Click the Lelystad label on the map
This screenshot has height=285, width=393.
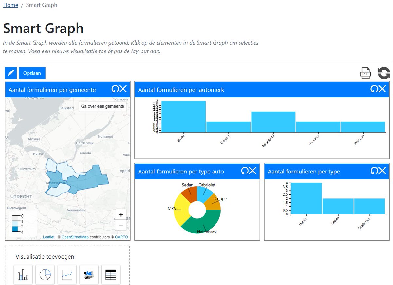pyautogui.click(x=66, y=108)
